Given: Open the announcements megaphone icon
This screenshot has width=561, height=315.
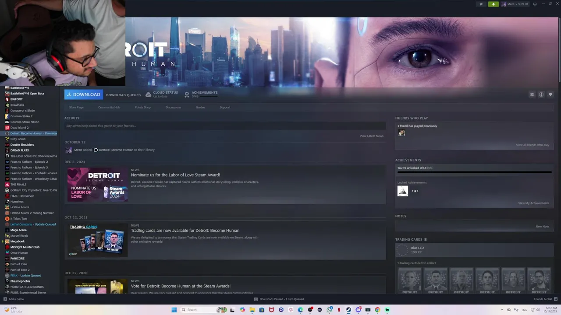Looking at the screenshot, I should (481, 4).
